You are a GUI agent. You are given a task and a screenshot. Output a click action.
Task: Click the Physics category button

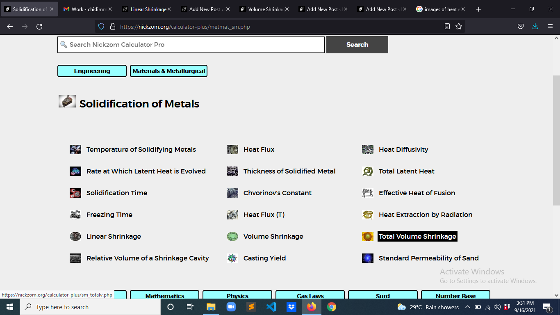[x=237, y=295]
